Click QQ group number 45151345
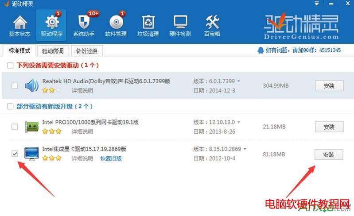 coord(330,50)
